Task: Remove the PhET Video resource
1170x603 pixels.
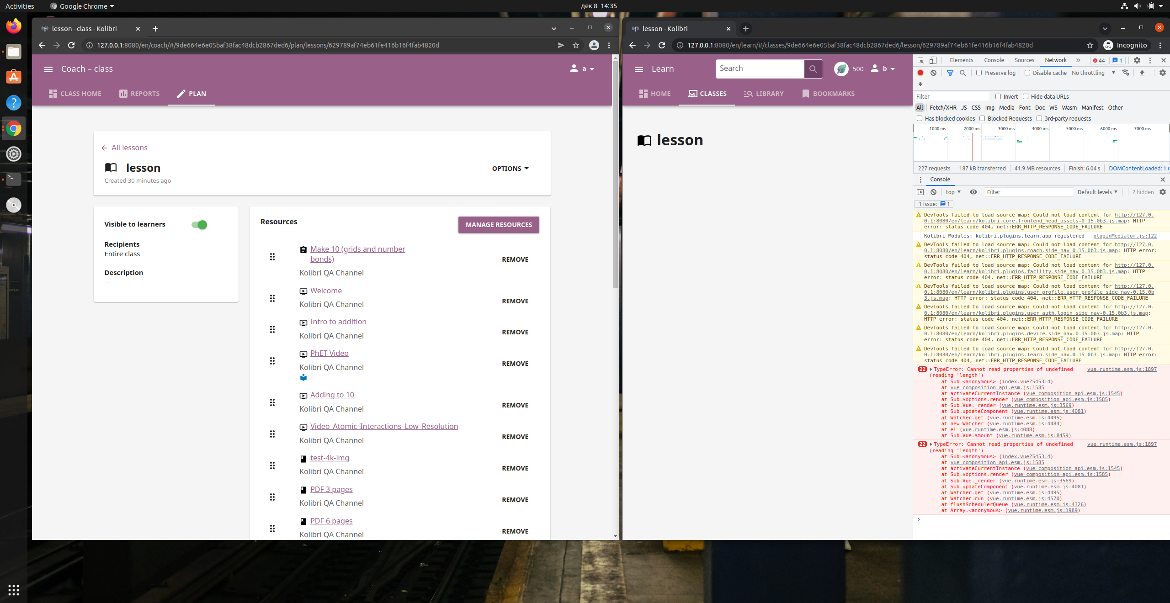Action: click(x=515, y=364)
